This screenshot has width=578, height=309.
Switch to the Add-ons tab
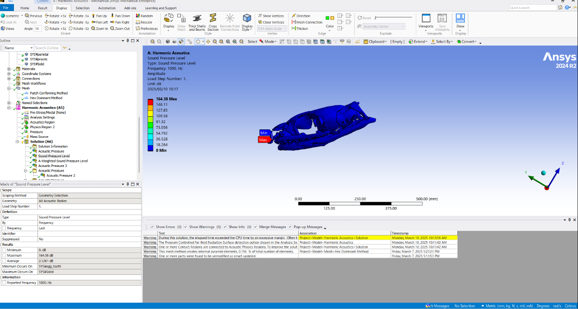[130, 8]
